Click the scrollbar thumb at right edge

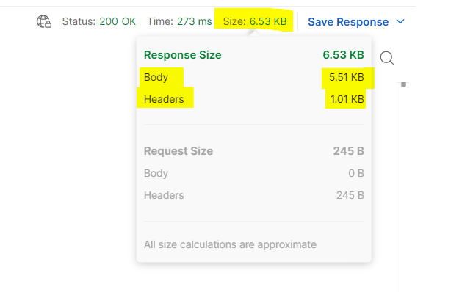coord(404,84)
